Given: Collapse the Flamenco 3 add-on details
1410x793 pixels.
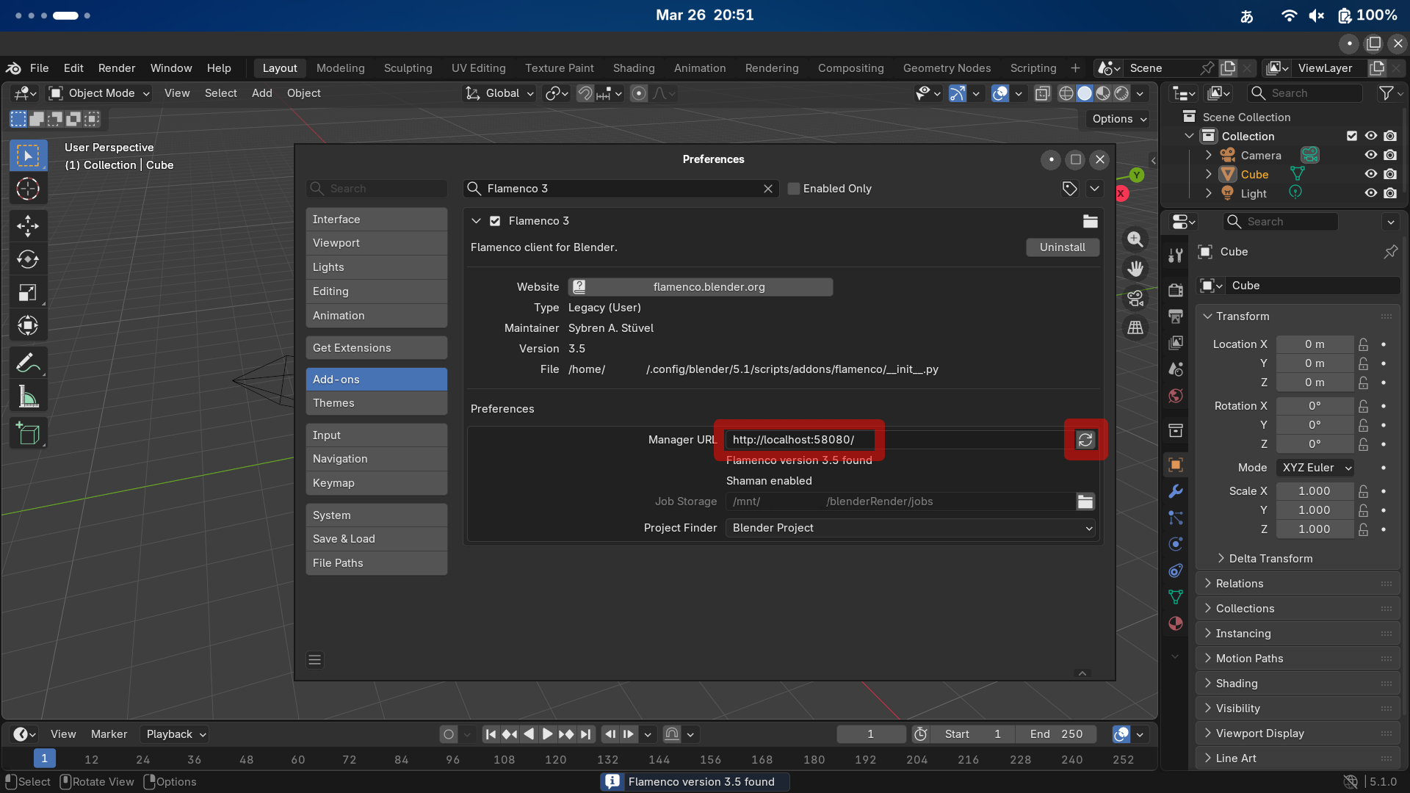Looking at the screenshot, I should [x=476, y=221].
